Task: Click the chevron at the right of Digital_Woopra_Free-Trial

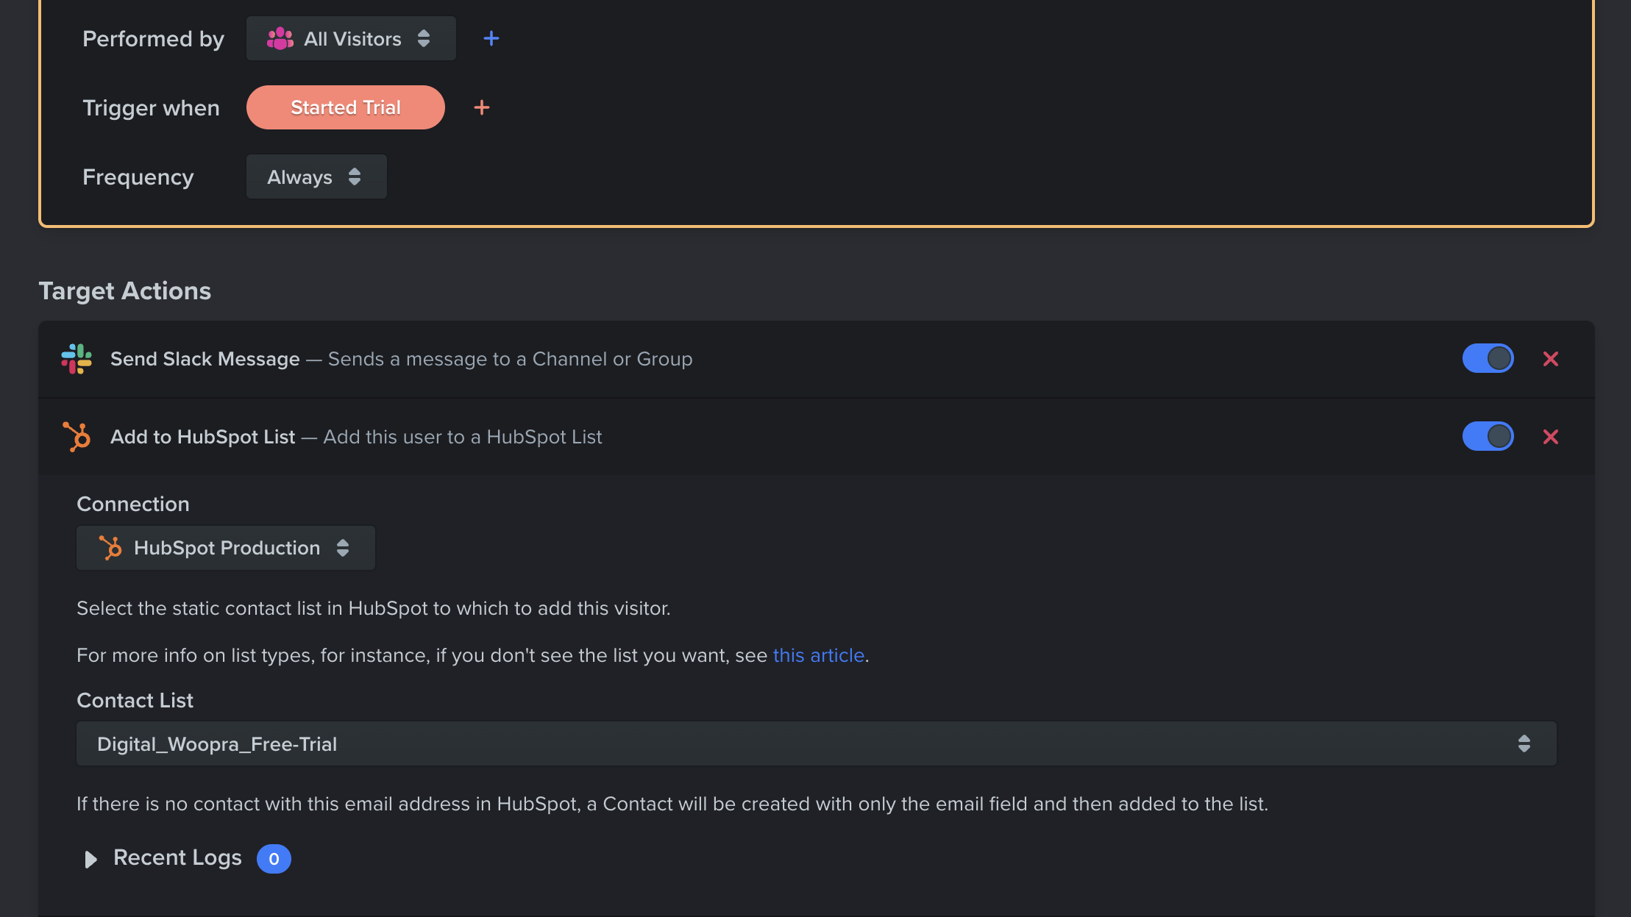Action: 1524,743
